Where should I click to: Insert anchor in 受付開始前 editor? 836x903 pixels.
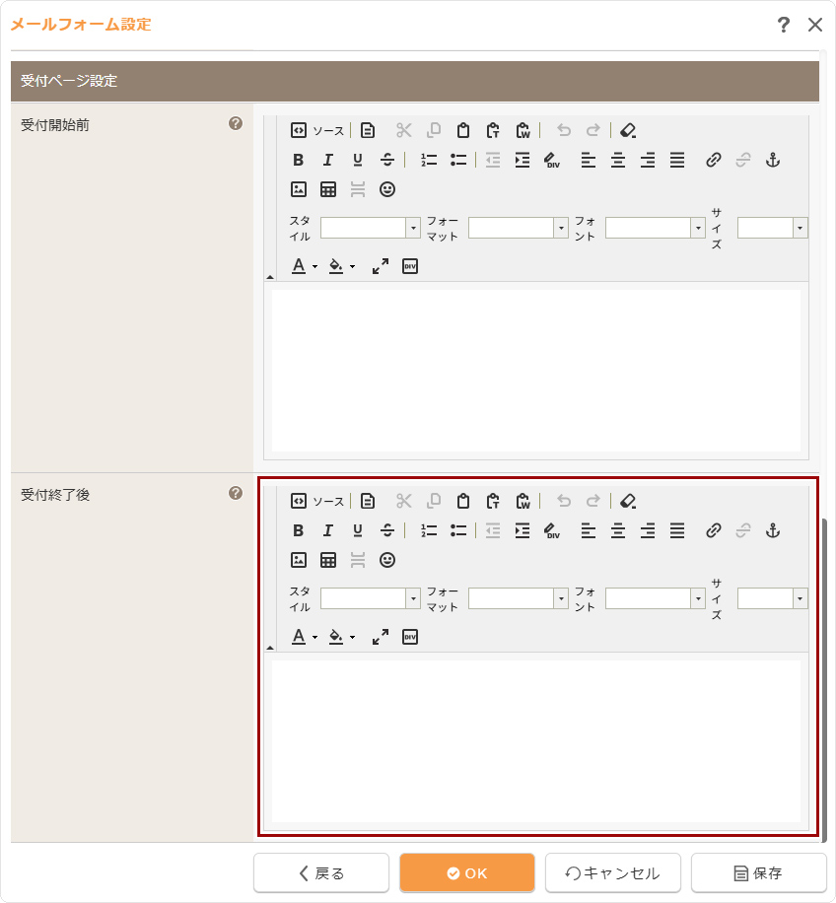[x=773, y=160]
